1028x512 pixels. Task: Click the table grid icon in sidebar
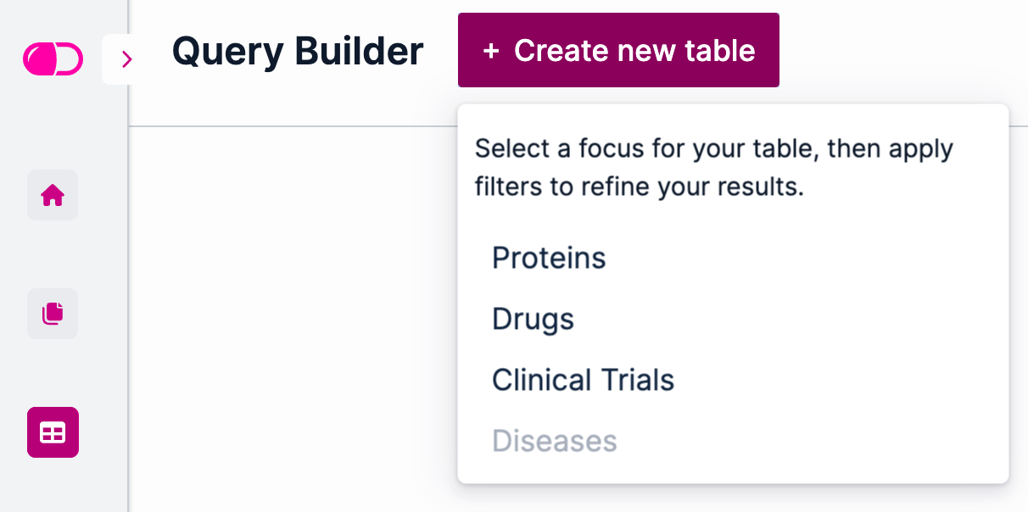click(53, 432)
